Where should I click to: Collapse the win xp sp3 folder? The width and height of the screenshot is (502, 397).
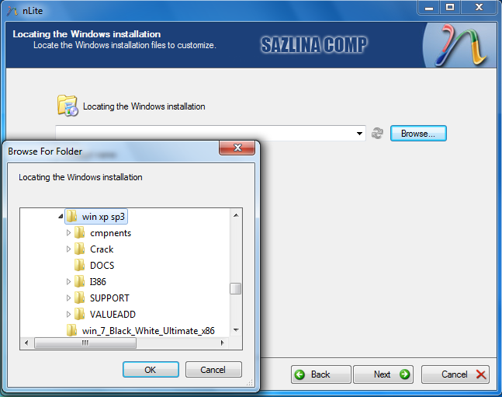61,217
